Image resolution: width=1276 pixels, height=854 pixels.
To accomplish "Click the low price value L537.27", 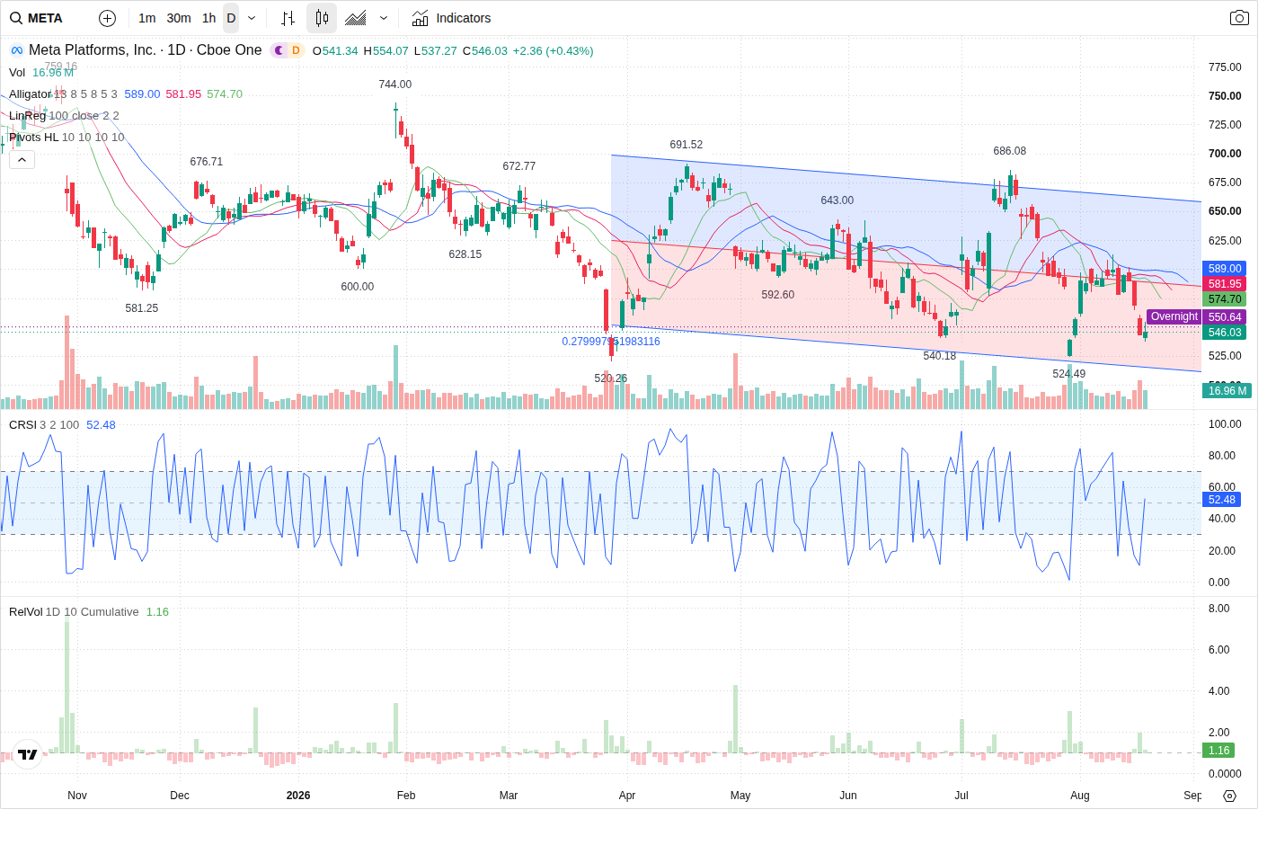I will [436, 51].
